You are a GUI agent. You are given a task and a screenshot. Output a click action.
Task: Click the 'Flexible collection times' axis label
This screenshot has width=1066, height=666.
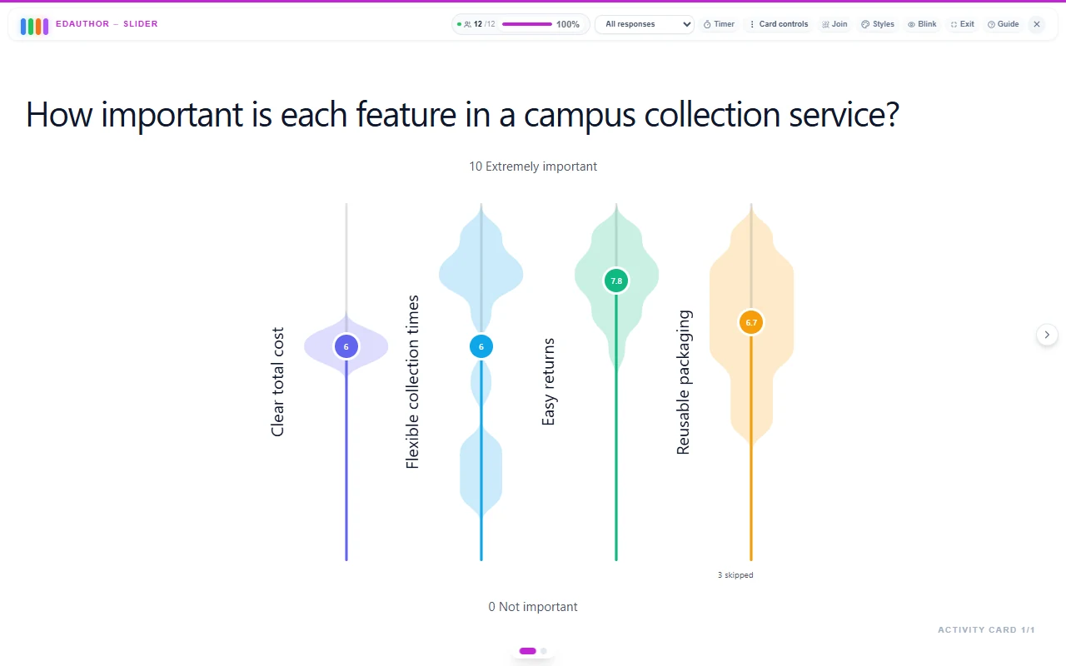pyautogui.click(x=413, y=381)
